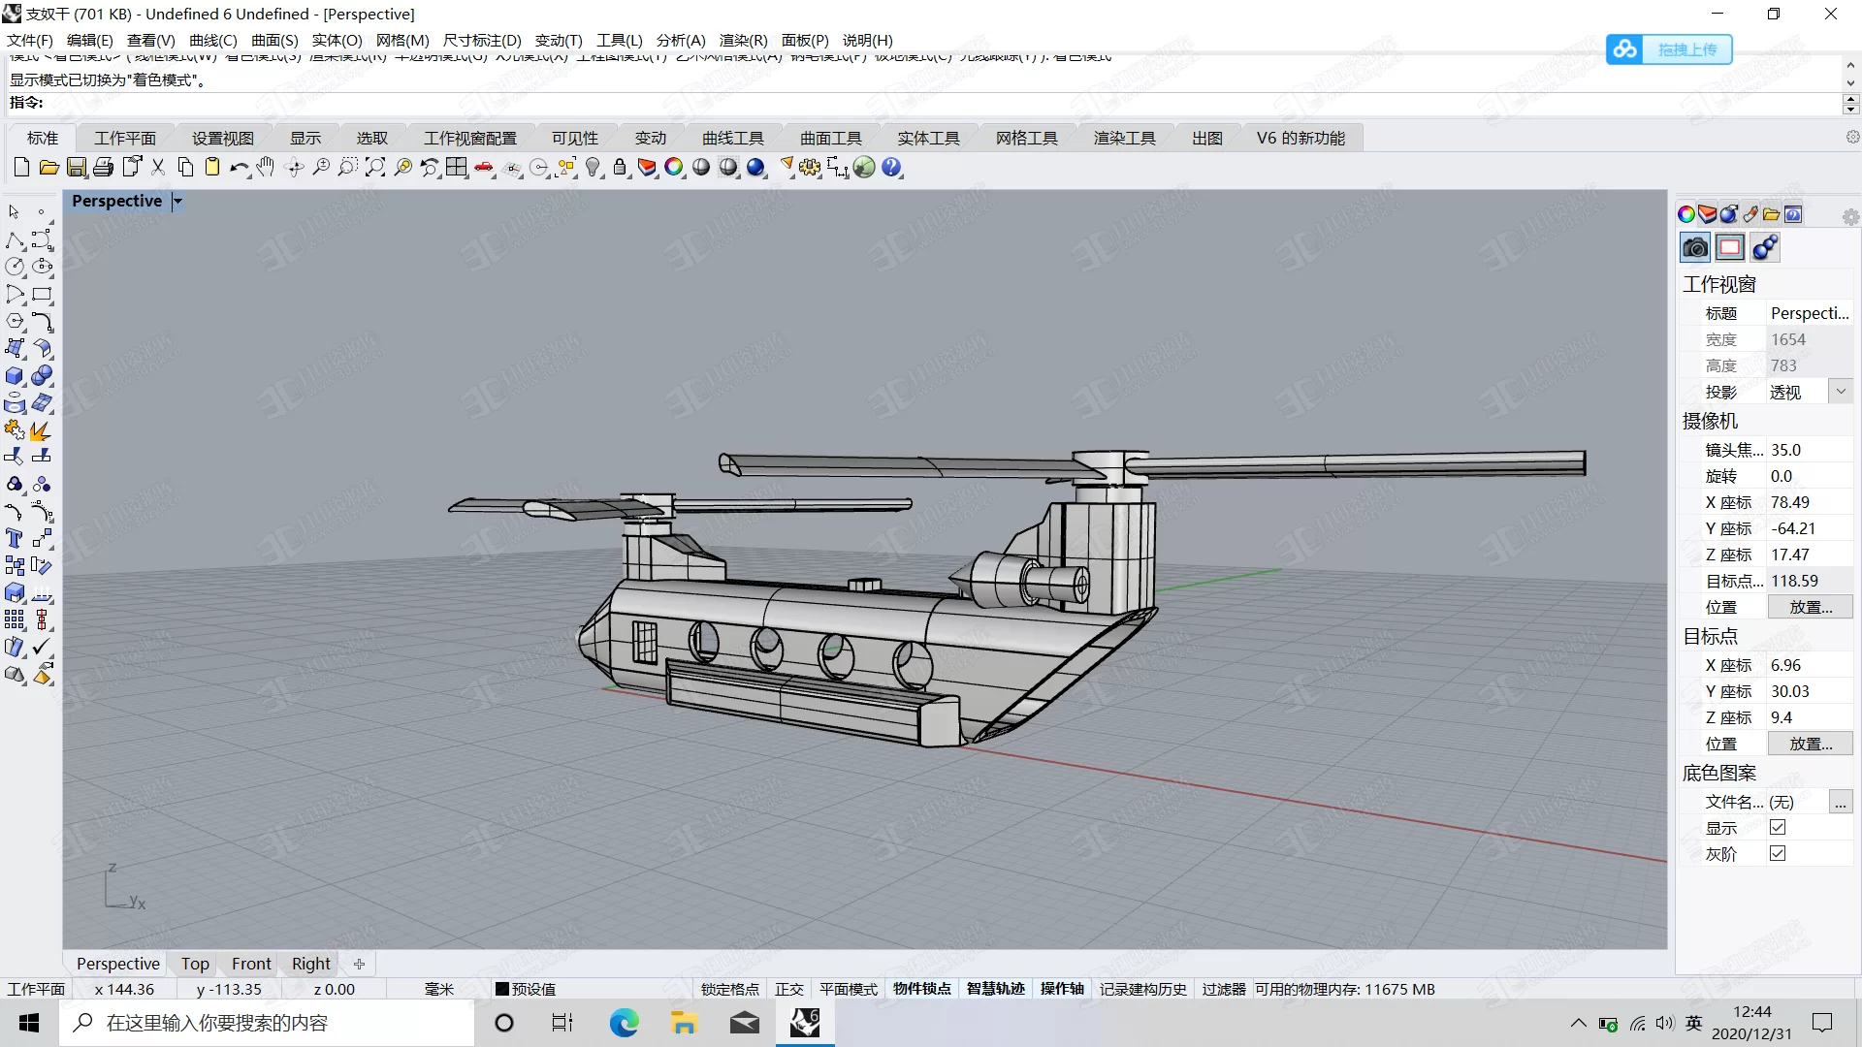The width and height of the screenshot is (1862, 1047).
Task: Enable 平面模式 in the status bar
Action: (850, 988)
